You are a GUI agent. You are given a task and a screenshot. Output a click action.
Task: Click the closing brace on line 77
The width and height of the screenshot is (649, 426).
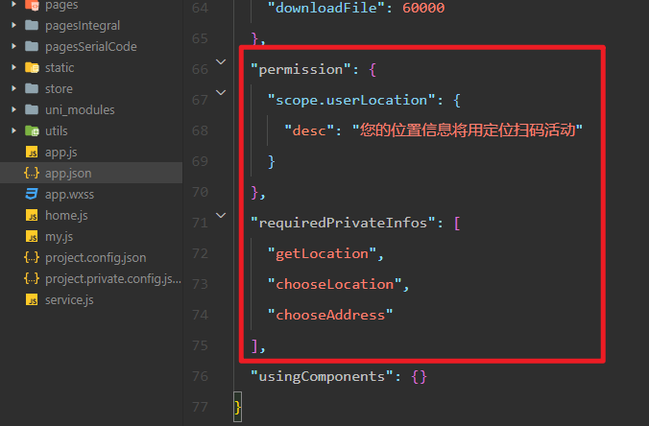(237, 407)
